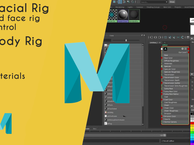
Task: Click the rearrange graph icon
Action: (x=178, y=37)
